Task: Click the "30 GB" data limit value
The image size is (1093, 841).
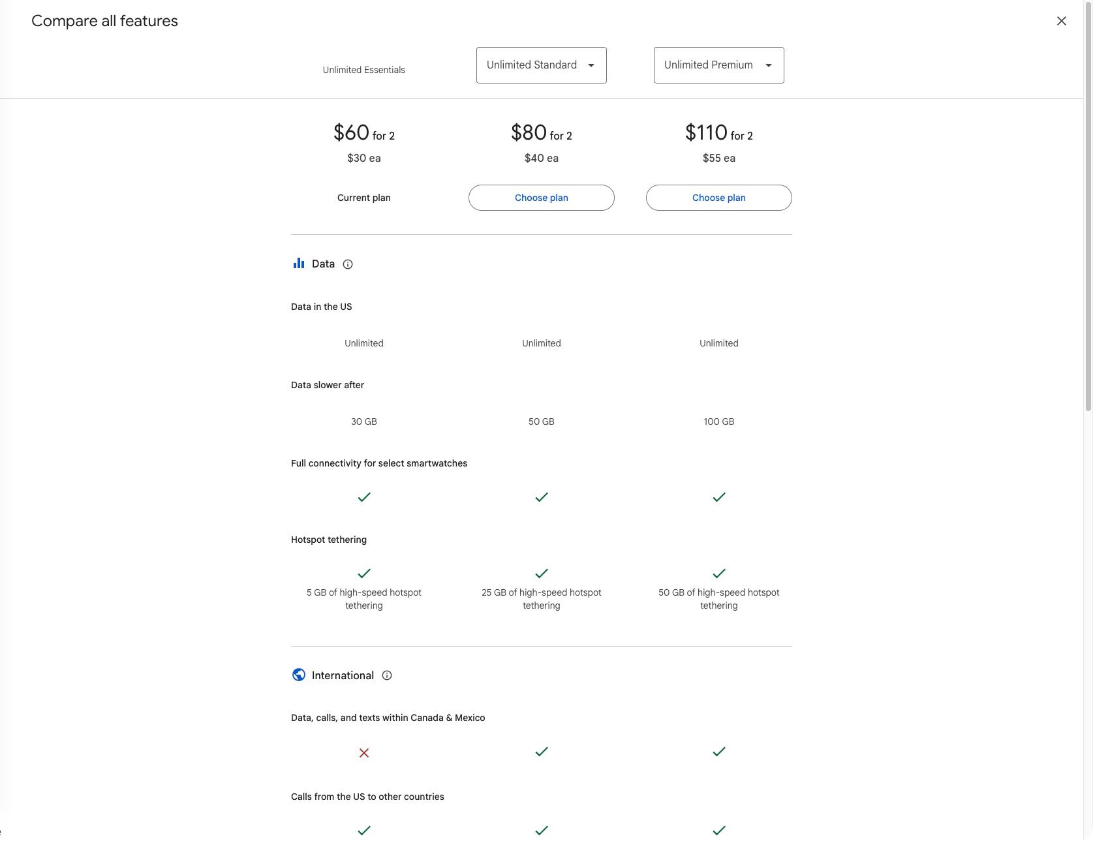Action: 364,421
